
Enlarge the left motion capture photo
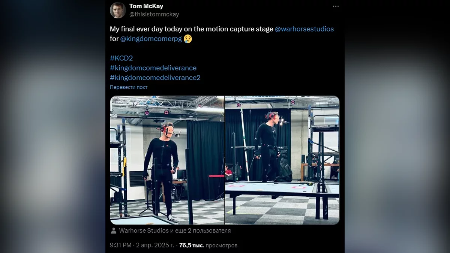167,160
